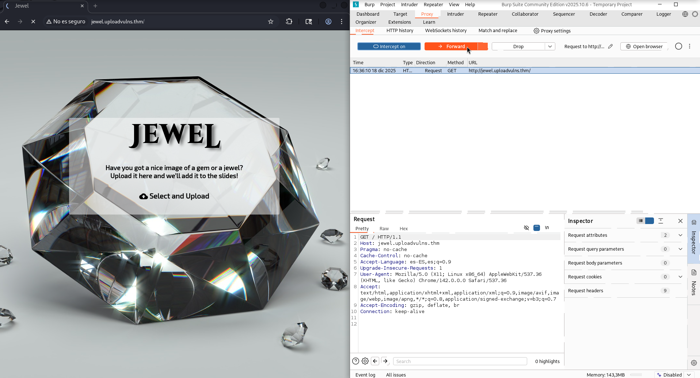This screenshot has height=378, width=700.
Task: Expand Request cookies section
Action: tap(680, 277)
